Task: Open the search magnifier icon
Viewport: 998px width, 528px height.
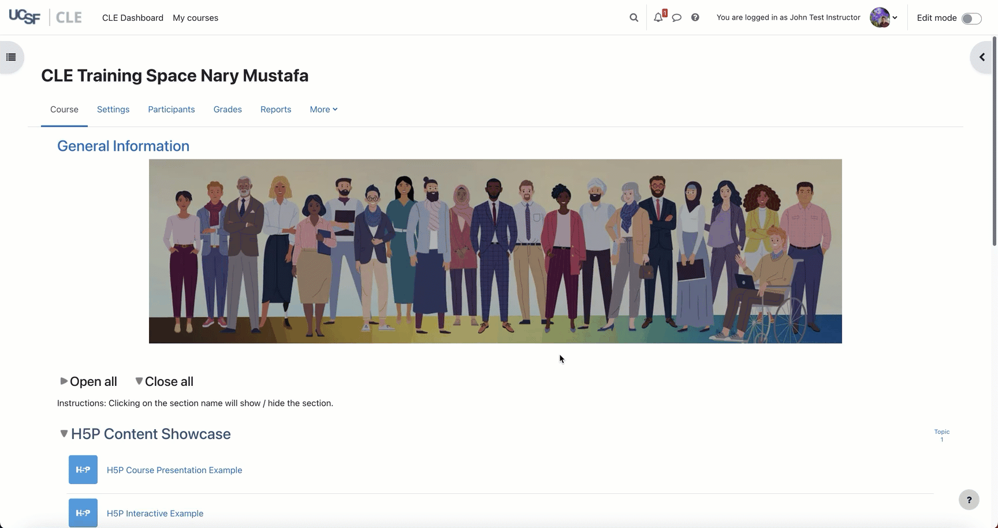Action: (x=634, y=18)
